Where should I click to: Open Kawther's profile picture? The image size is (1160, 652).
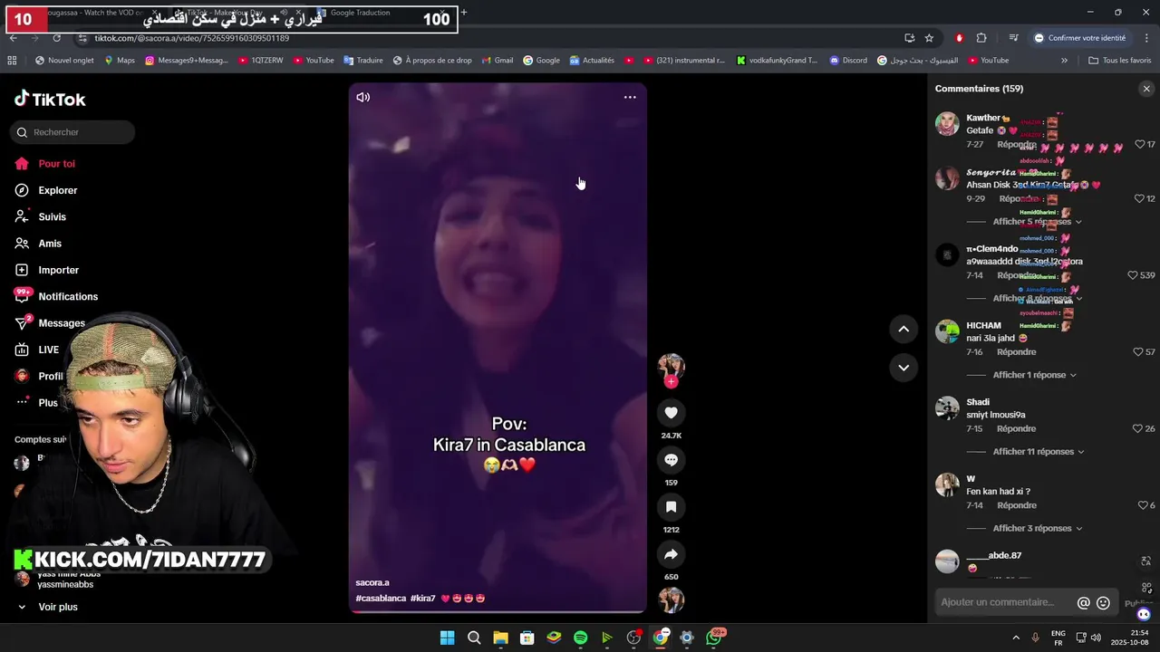[947, 124]
